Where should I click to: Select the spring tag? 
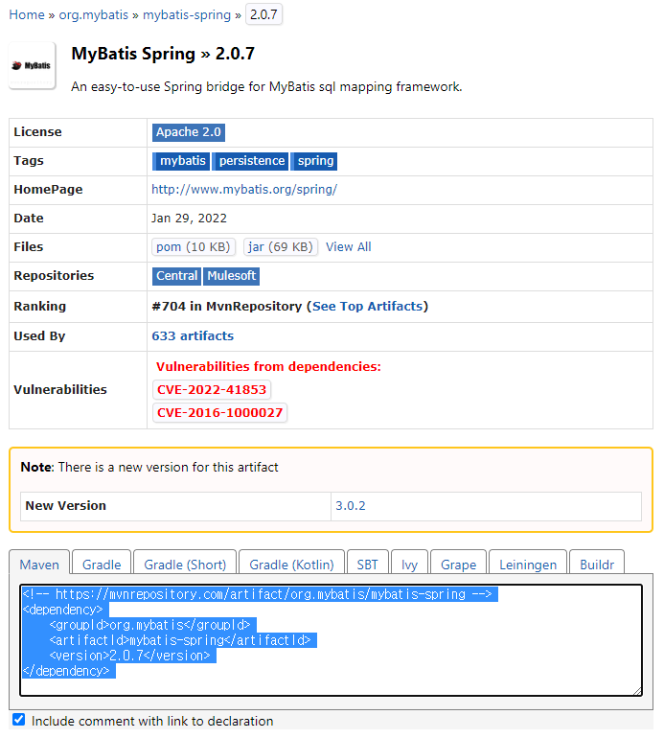(x=314, y=161)
